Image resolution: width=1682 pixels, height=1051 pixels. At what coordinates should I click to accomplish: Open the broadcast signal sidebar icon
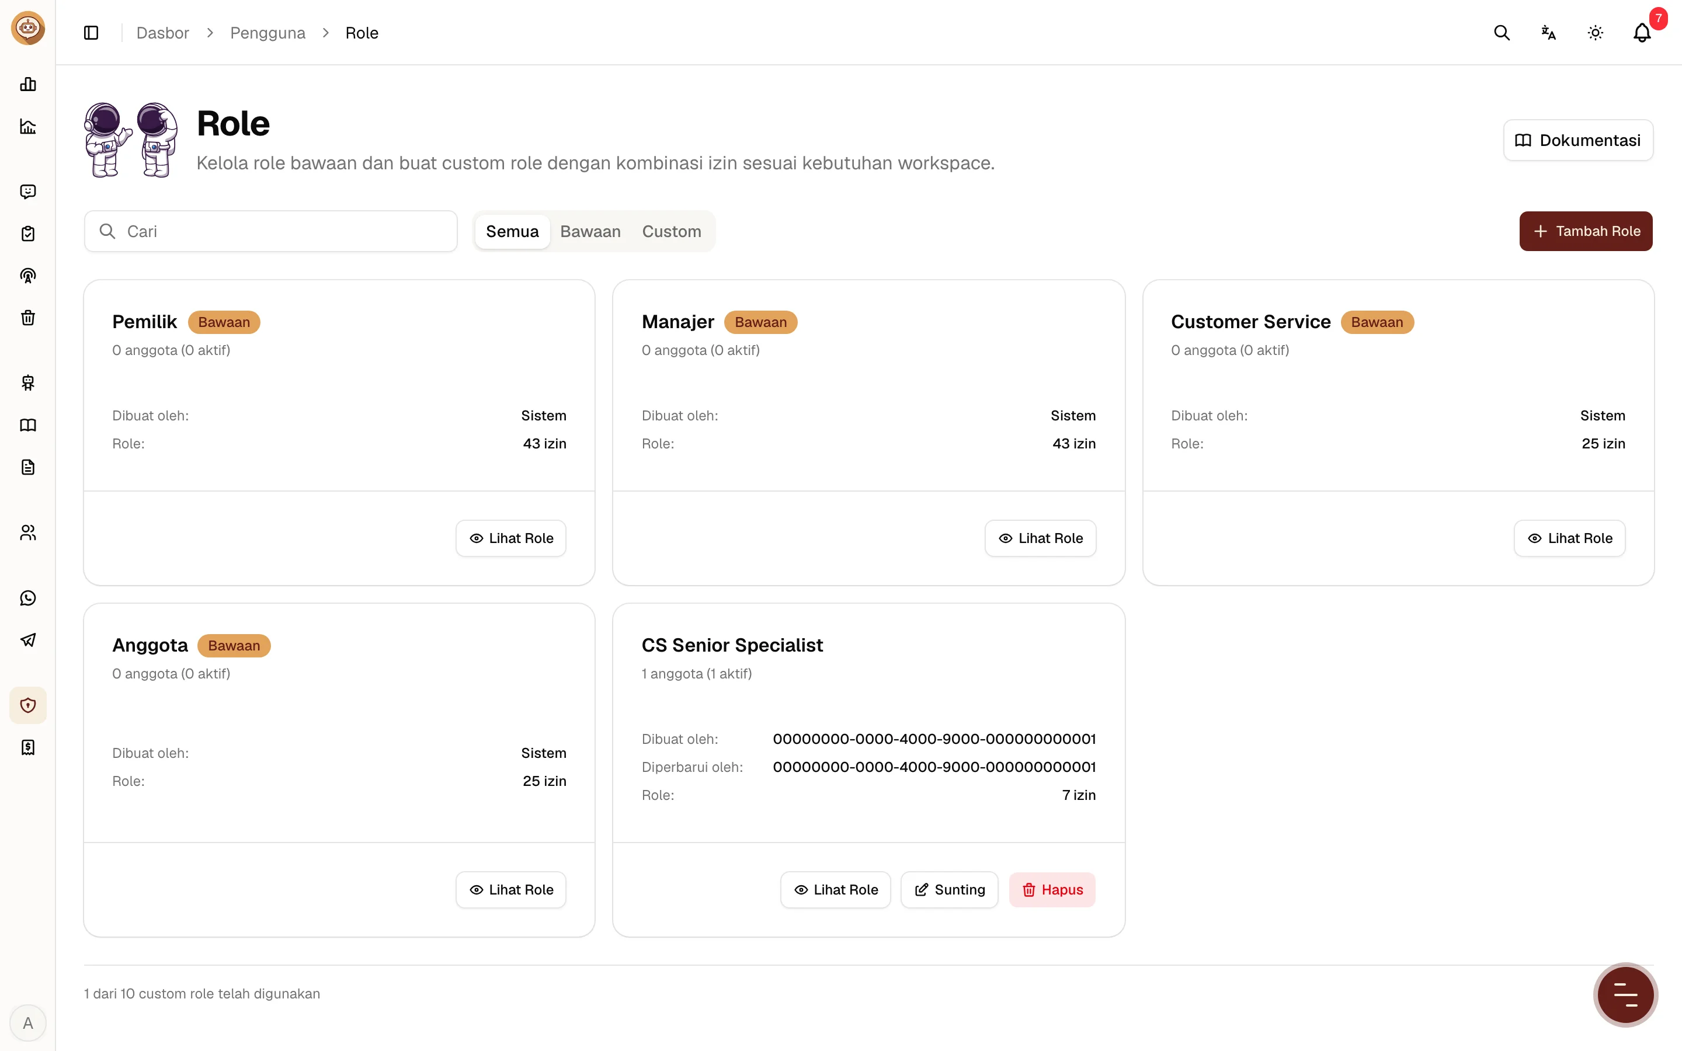click(28, 275)
